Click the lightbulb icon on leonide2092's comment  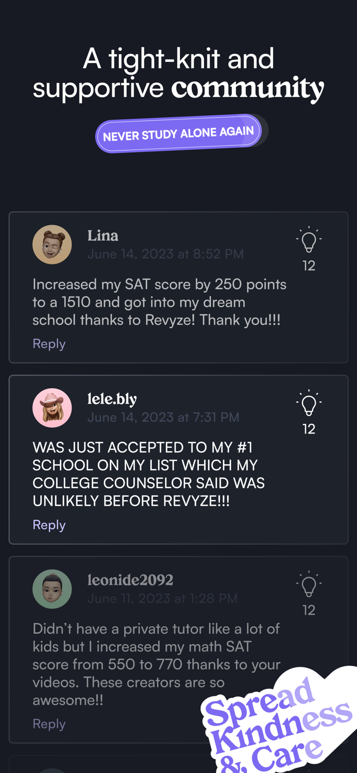click(309, 584)
